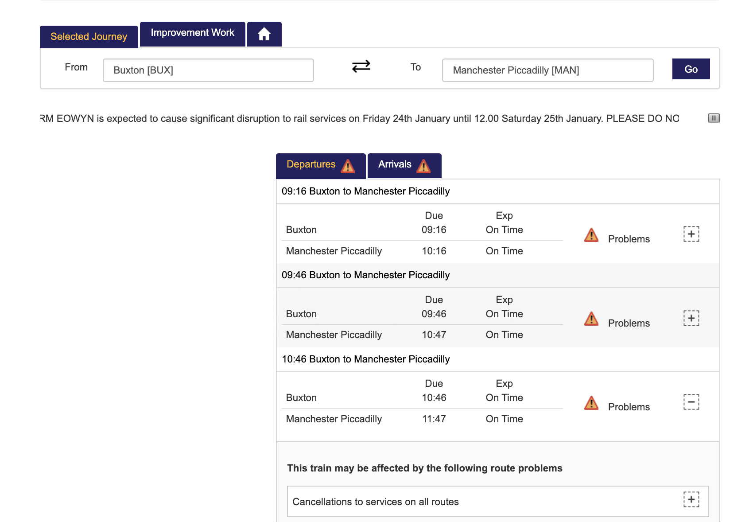Collapse problems for the 10:46 train
This screenshot has width=753, height=522.
click(x=691, y=402)
